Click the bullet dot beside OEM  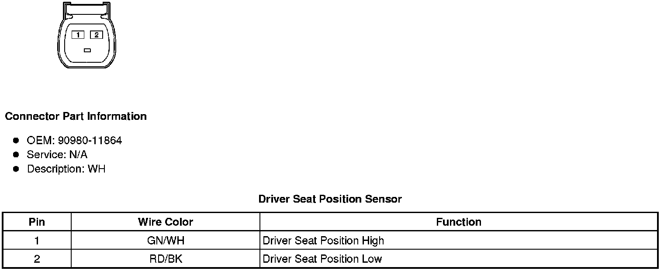click(x=16, y=140)
